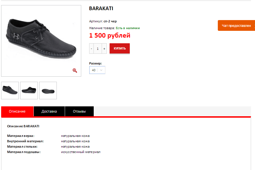The image size is (255, 170).
Task: Click the size dropdown chevron arrow
Action: click(101, 70)
